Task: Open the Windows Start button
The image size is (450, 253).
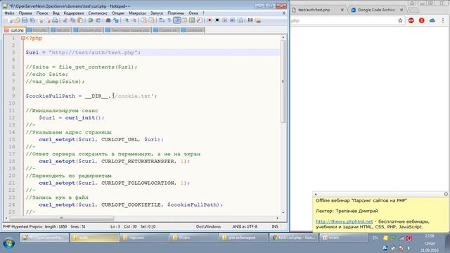Action: 8,244
